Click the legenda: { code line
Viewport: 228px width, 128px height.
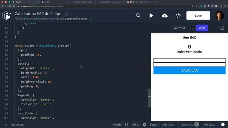click(26, 95)
